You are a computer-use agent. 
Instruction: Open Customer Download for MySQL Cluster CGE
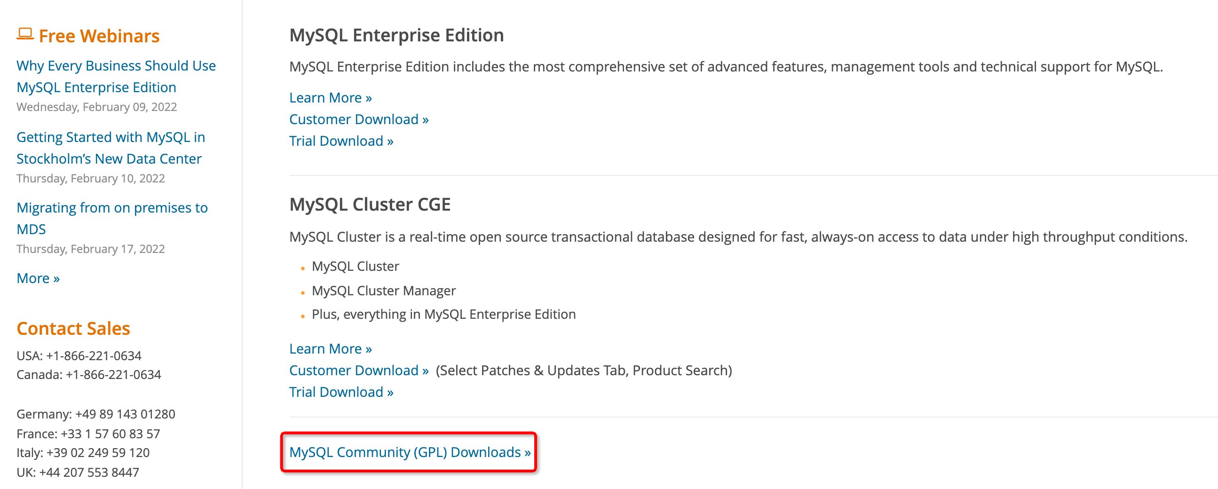point(358,371)
